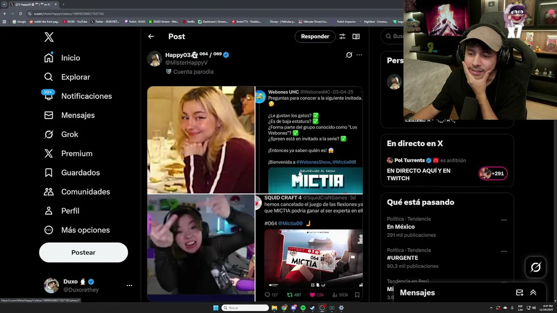Click the Comunidades people icon
Screen dimensions: 557x313
tap(49, 192)
